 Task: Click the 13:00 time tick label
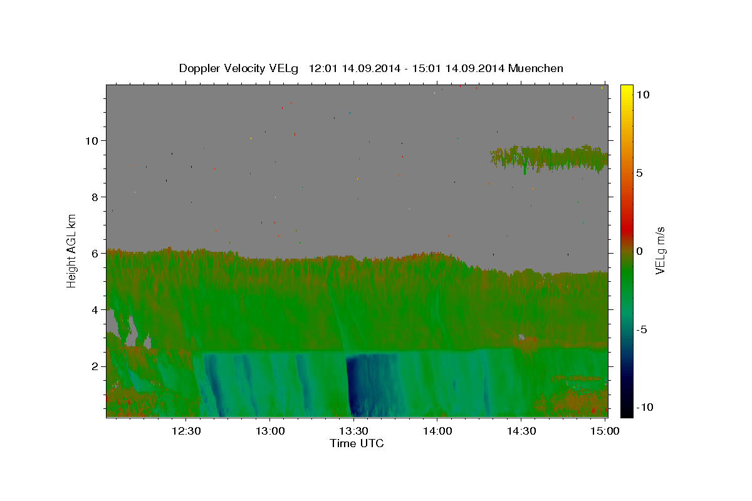pyautogui.click(x=270, y=431)
